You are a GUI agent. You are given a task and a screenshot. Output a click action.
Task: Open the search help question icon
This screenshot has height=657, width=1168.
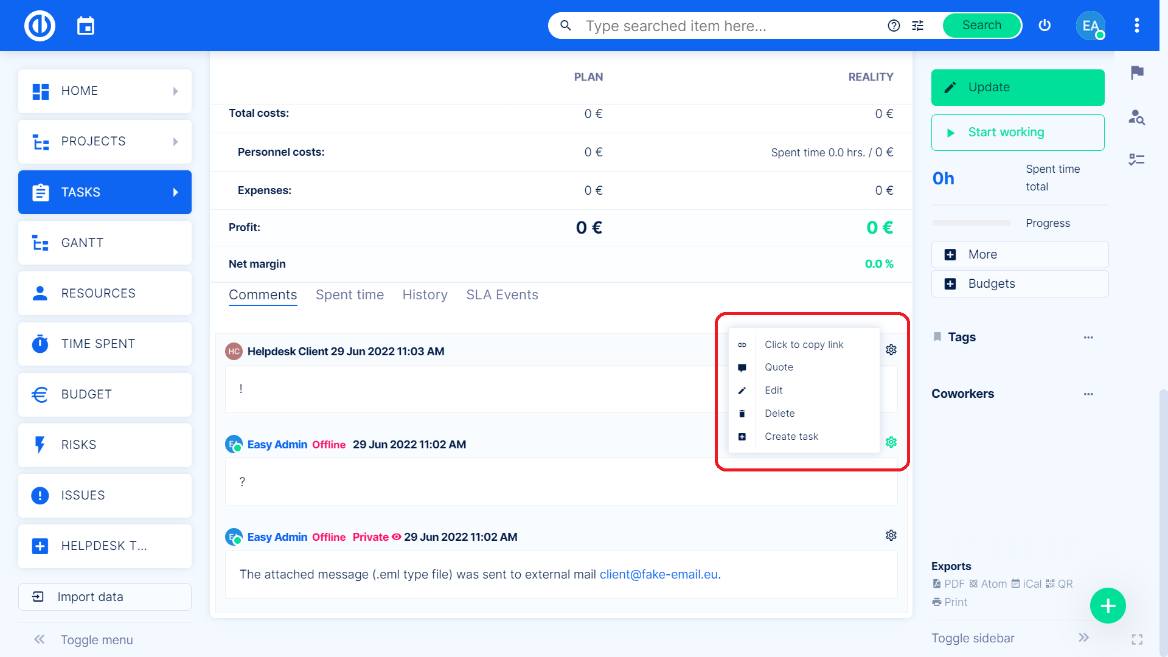point(894,26)
